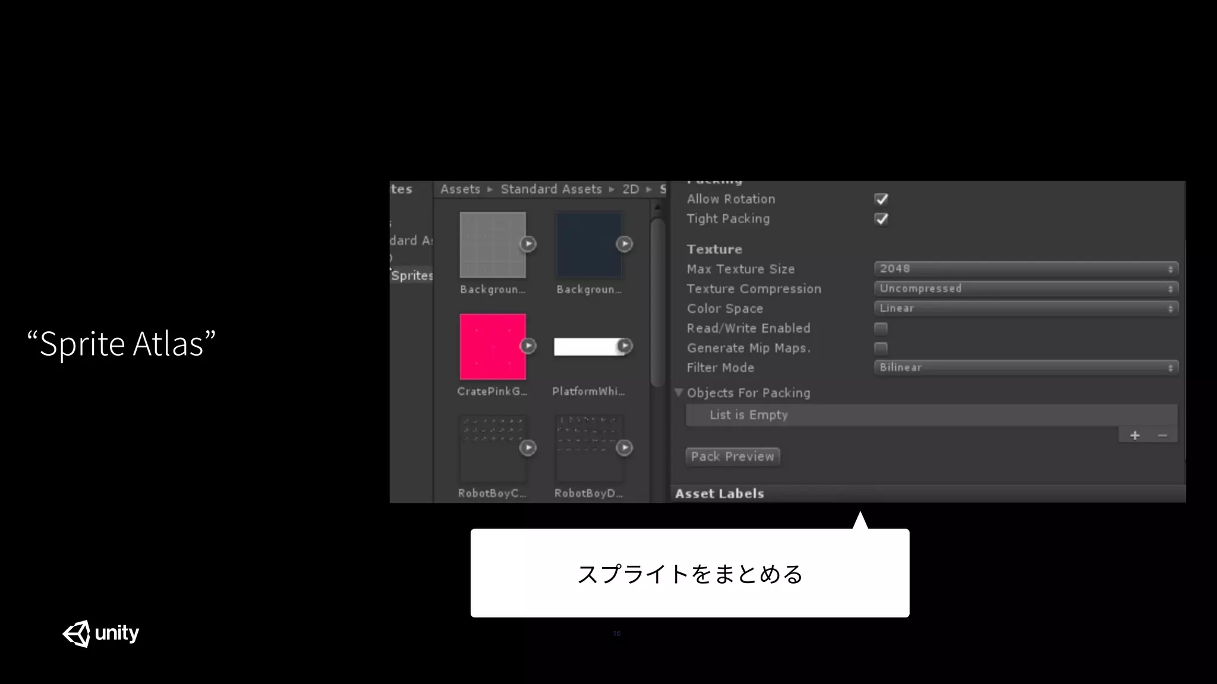Remove an entry with the minus icon
This screenshot has width=1217, height=684.
pos(1162,436)
